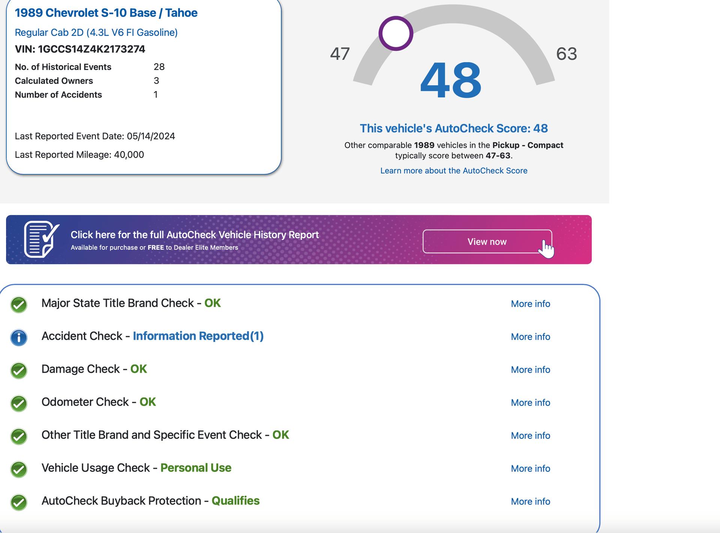The width and height of the screenshot is (720, 533).
Task: Click the green checkmark beside Major State Title
Action: [19, 305]
